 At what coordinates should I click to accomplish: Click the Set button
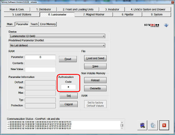click(68, 96)
